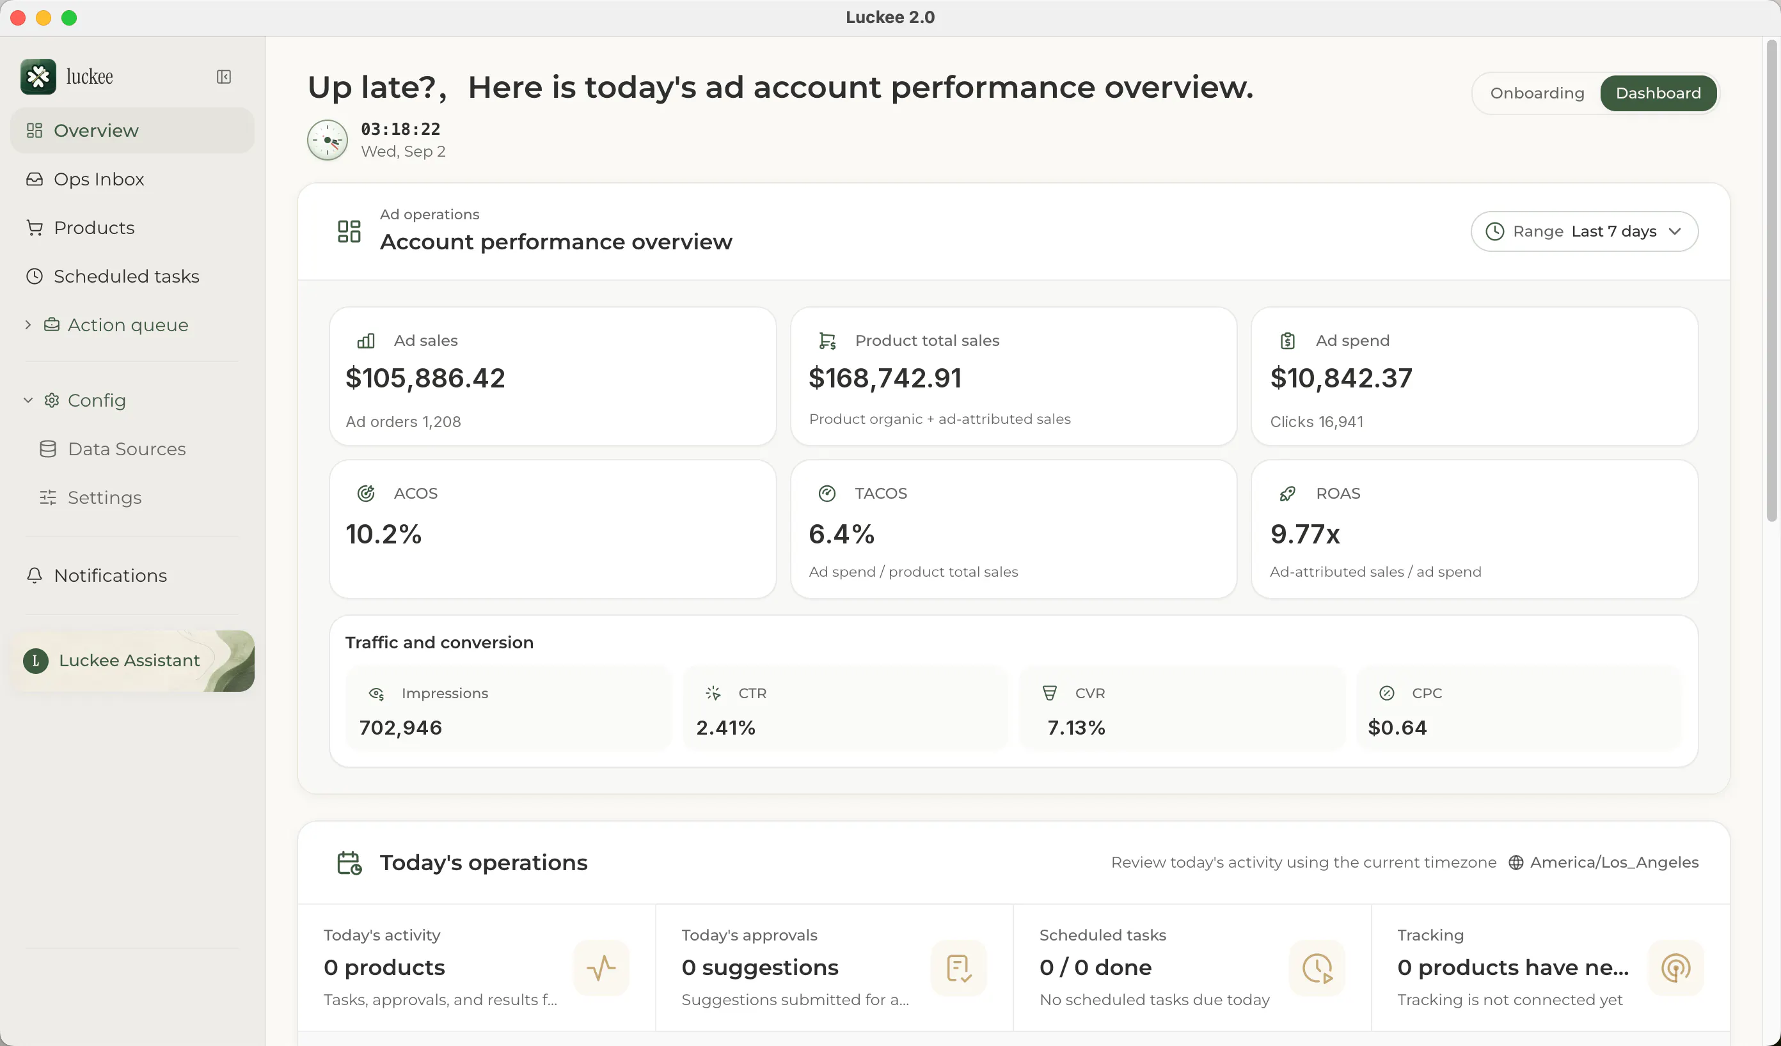Click the CVR funnel icon
1781x1046 pixels.
pyautogui.click(x=1050, y=693)
